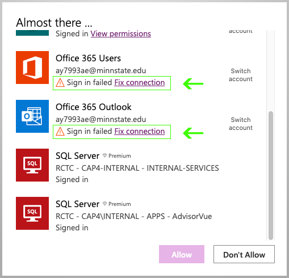Image resolution: width=289 pixels, height=278 pixels.
Task: Click RCTC - CAP4\INTERNAL - APPS - AdvisorVue text
Action: [134, 216]
